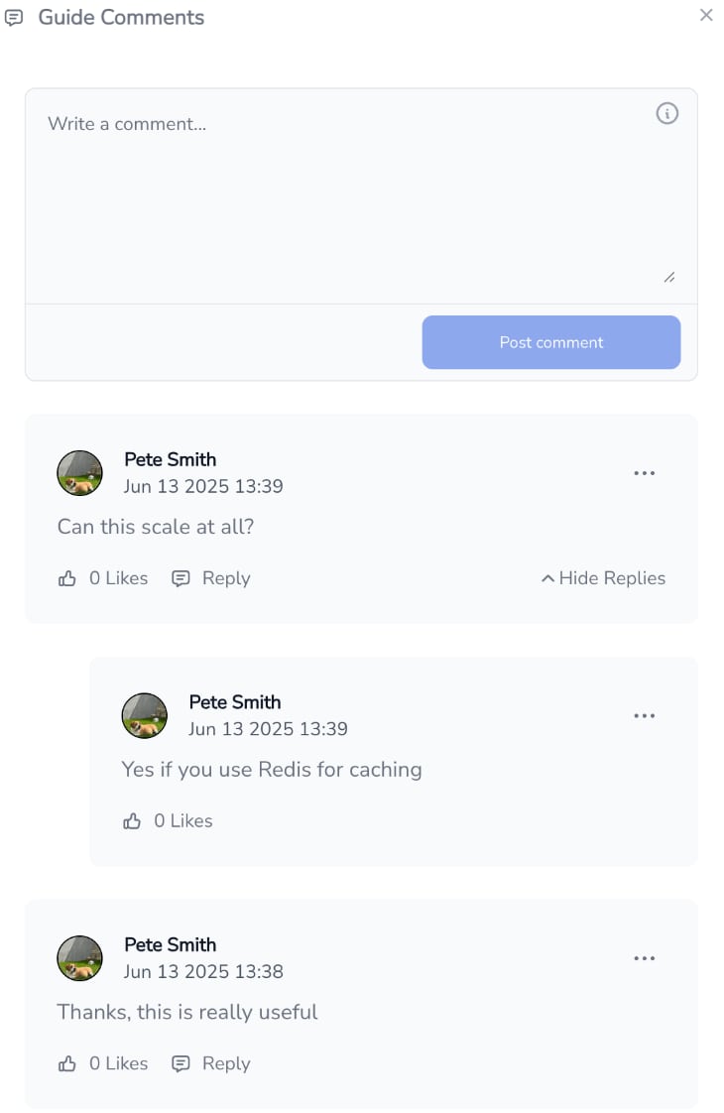This screenshot has width=724, height=1113.
Task: Click Pete Smith name on the Redis reply
Action: [x=235, y=702]
